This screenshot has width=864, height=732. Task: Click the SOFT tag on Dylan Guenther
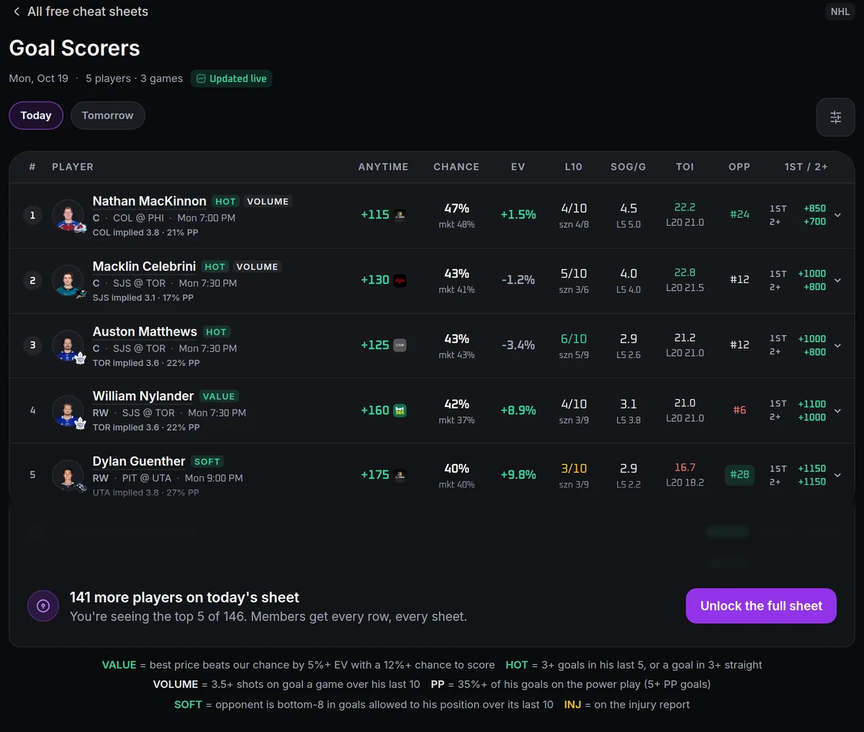click(x=207, y=462)
